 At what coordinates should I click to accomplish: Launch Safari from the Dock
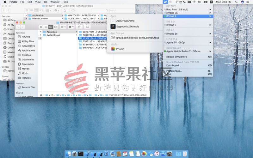click(x=106, y=154)
